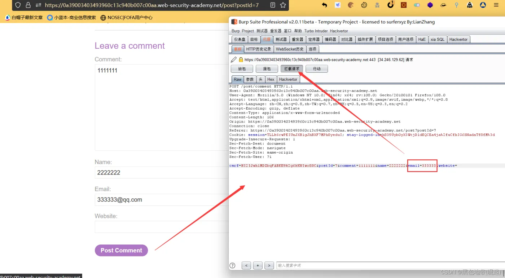Bookmark this page with the star icon

tap(283, 5)
